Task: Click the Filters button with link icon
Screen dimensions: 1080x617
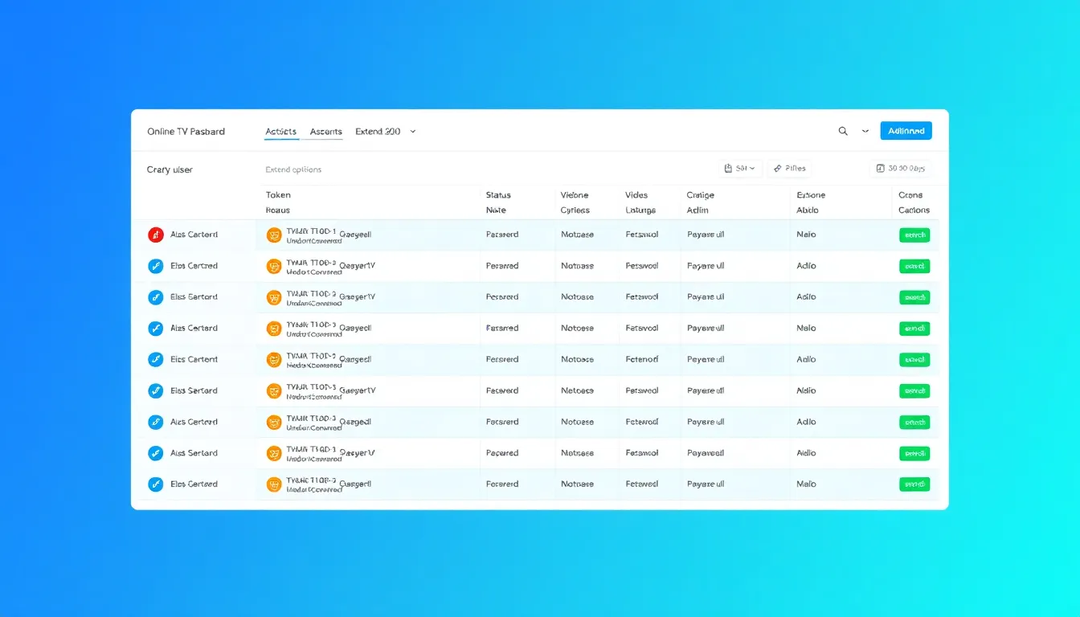Action: point(789,169)
